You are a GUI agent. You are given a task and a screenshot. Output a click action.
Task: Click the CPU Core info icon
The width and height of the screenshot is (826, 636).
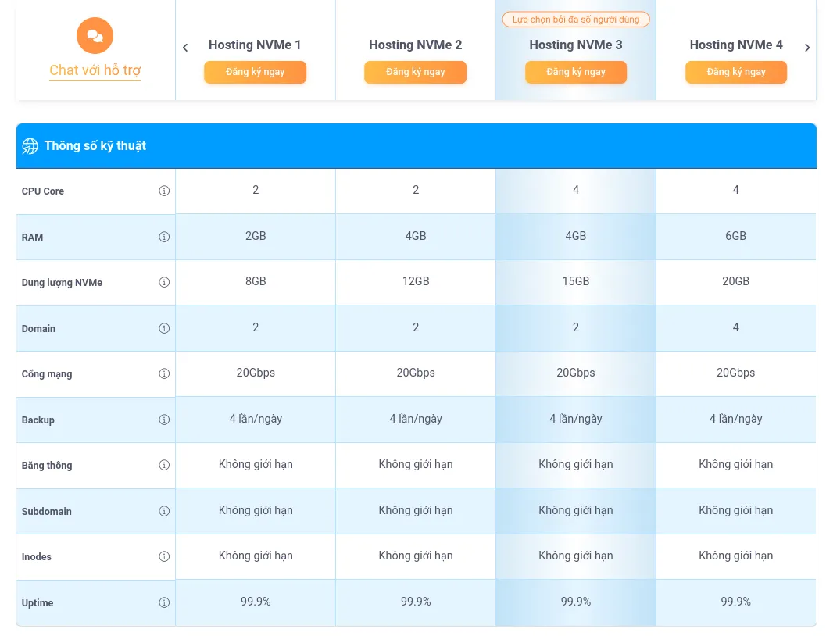[x=164, y=191]
